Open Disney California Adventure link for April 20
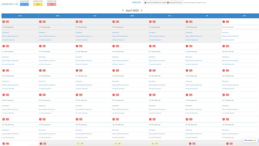Screen dimensions: 259x146 click(157, 109)
